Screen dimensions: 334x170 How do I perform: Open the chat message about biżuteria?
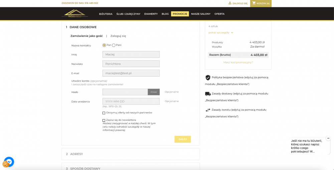(x=306, y=146)
